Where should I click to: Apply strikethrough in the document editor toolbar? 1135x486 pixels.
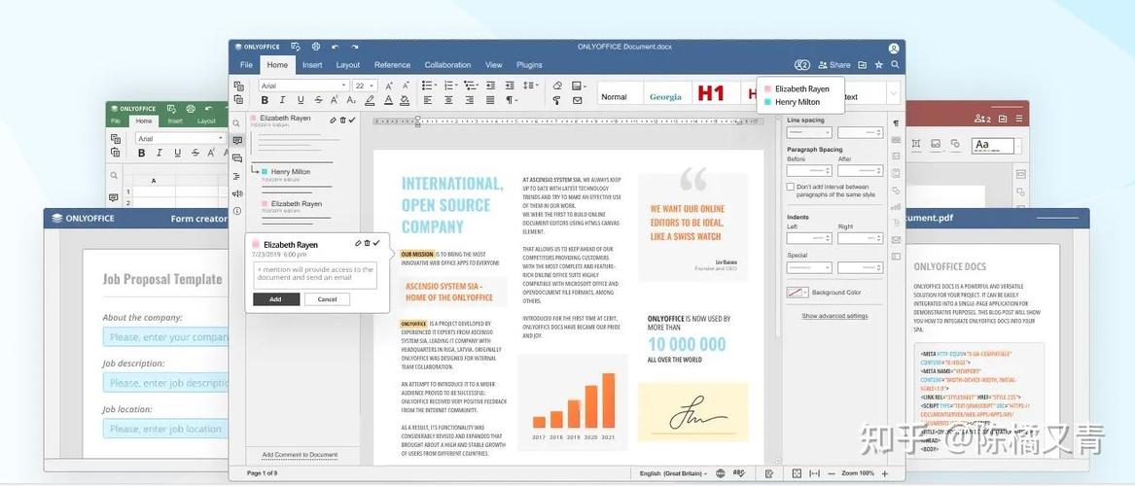point(318,100)
